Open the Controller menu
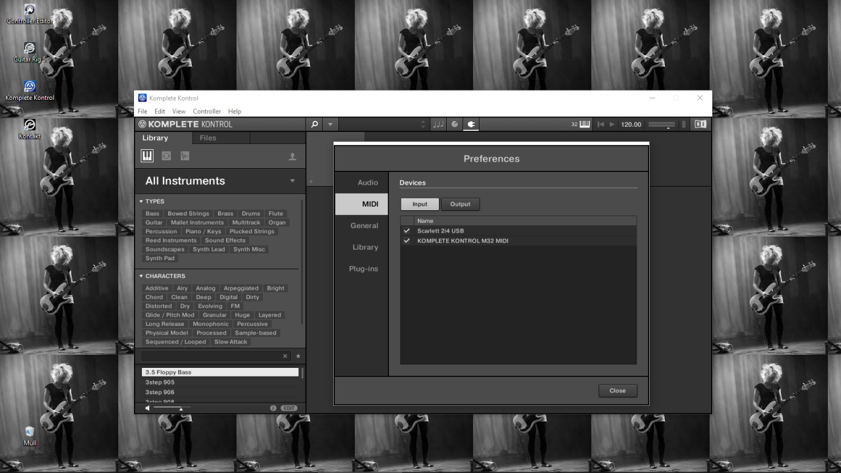The width and height of the screenshot is (841, 473). 206,111
